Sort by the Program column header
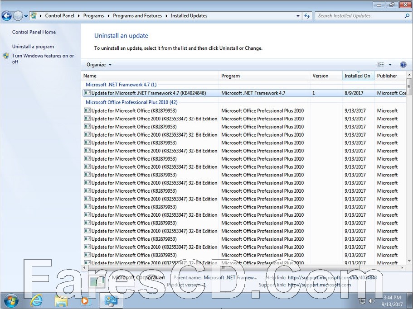The height and width of the screenshot is (309, 413). click(264, 76)
